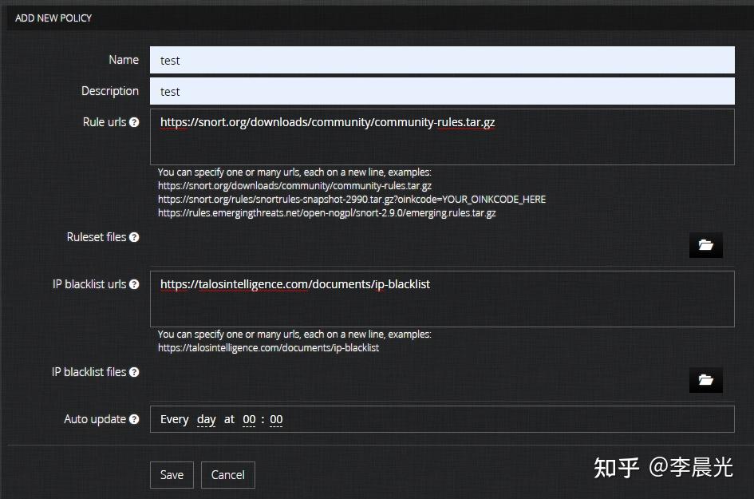This screenshot has width=754, height=499.
Task: Save the new policy
Action: pos(171,474)
